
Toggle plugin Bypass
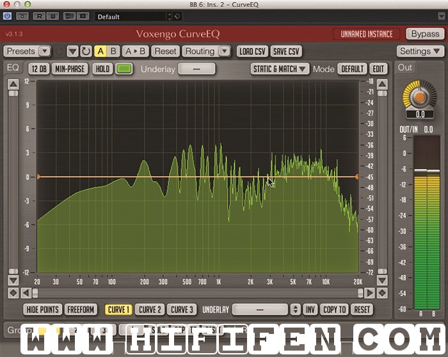coord(425,34)
